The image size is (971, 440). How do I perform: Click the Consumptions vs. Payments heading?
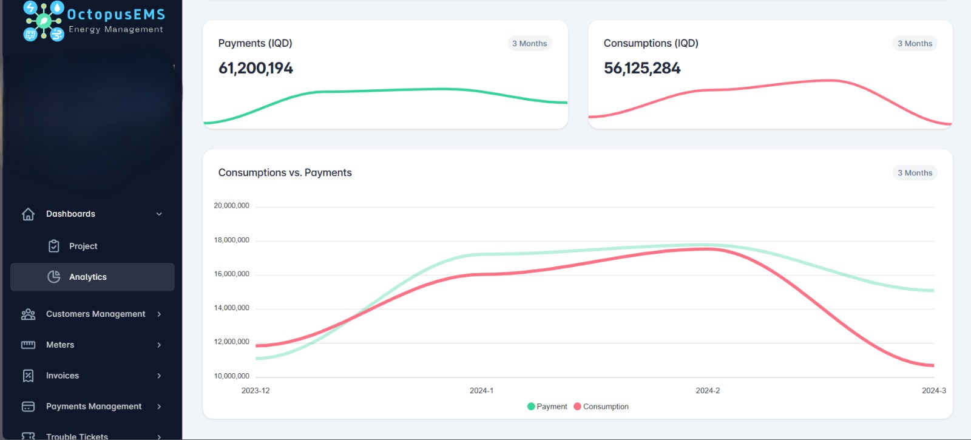tap(285, 173)
